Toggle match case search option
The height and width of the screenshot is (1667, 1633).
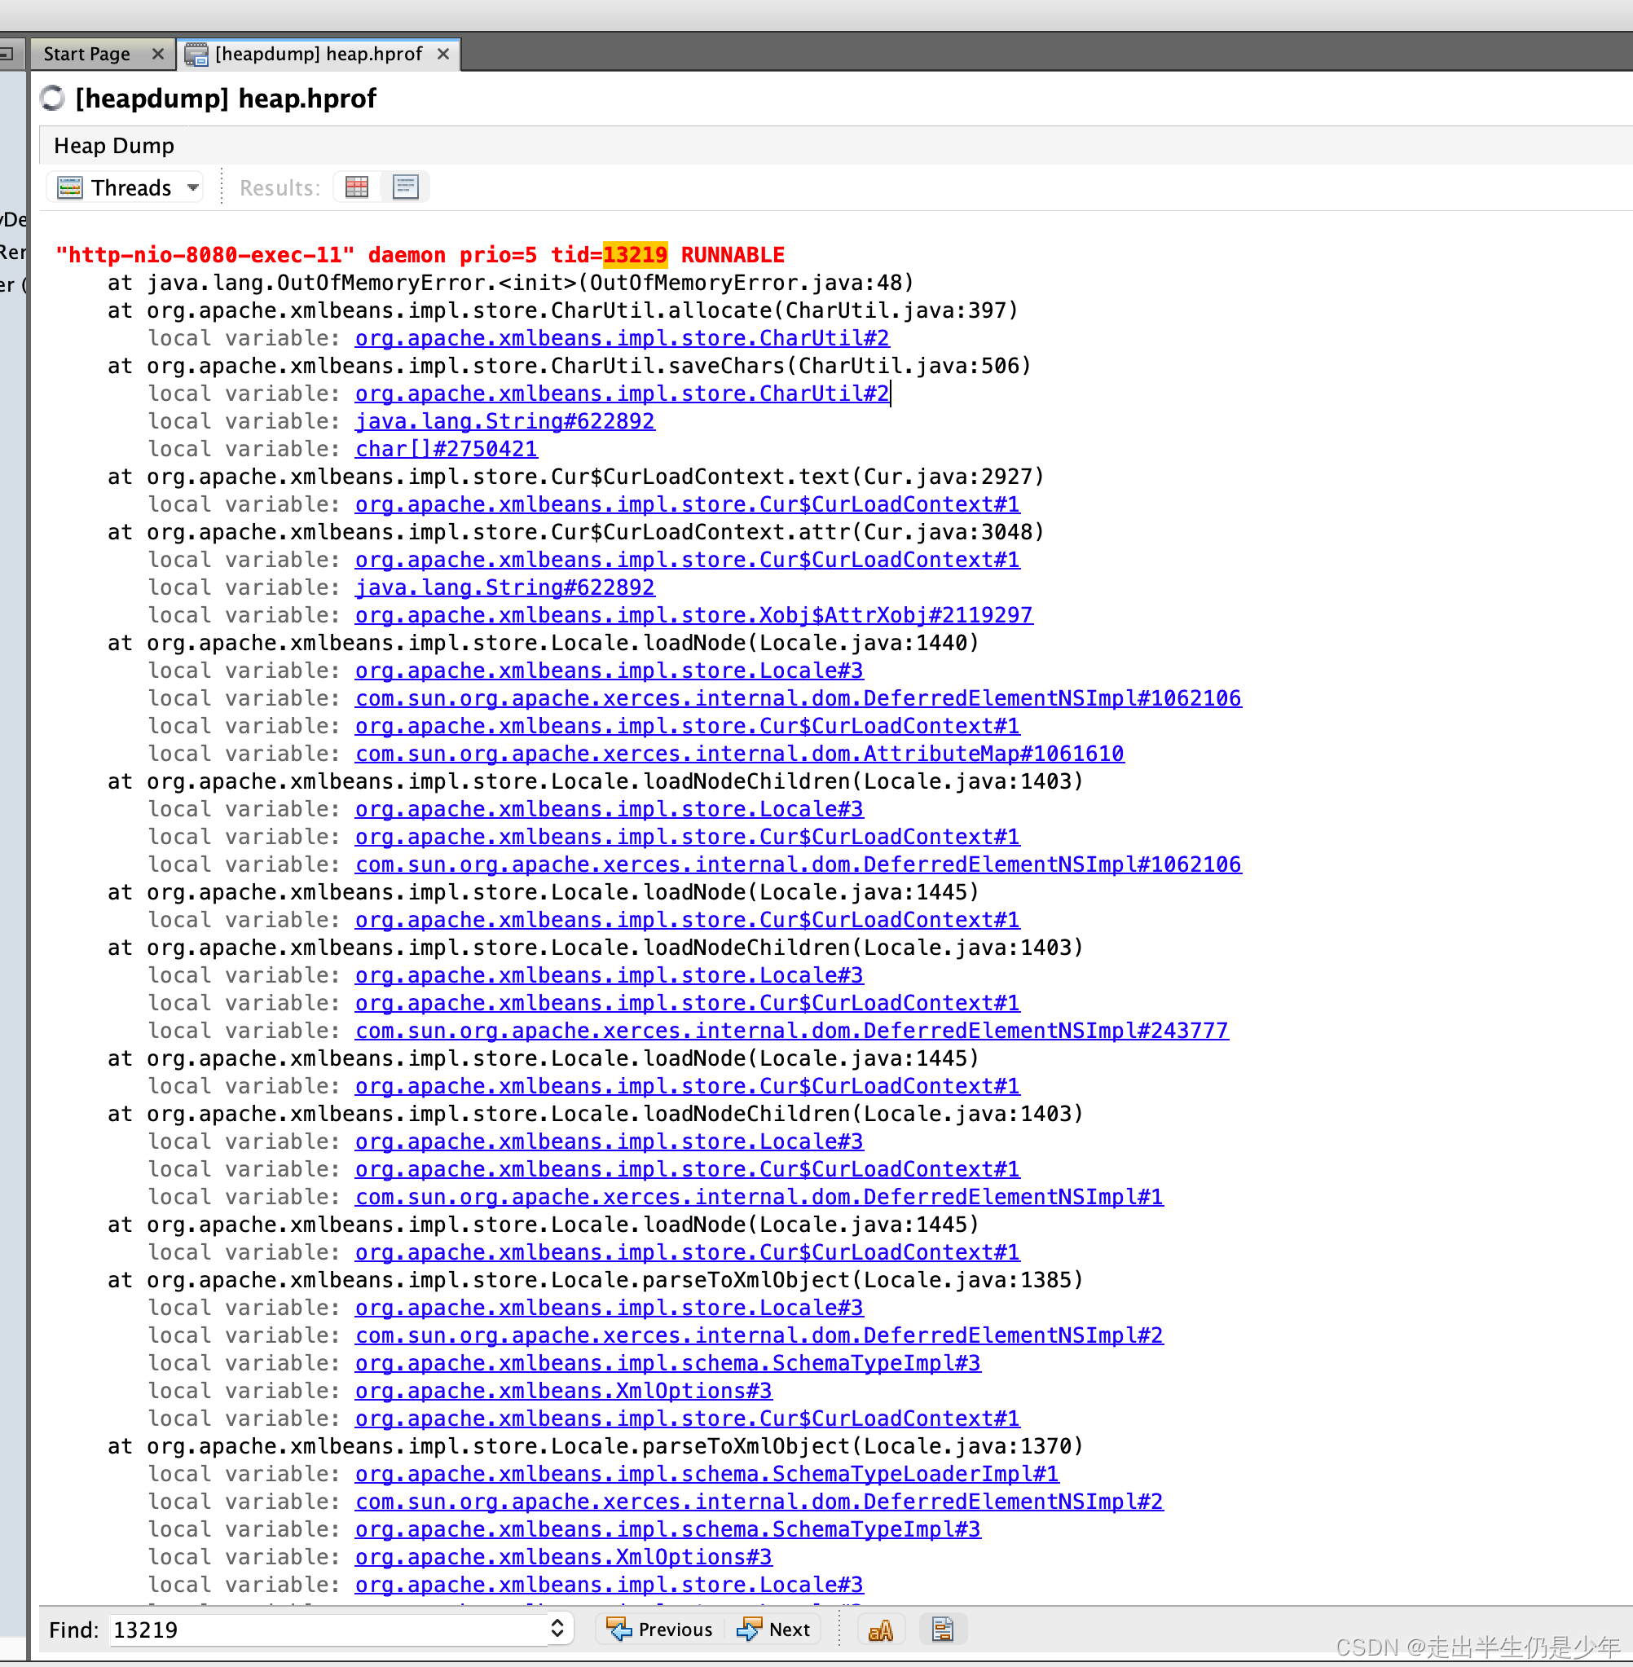click(x=880, y=1630)
